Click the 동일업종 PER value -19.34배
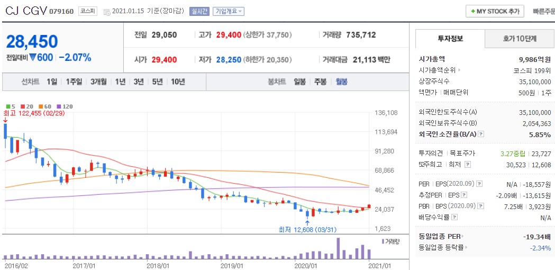Screen dimensions: 555x270 click(x=536, y=236)
